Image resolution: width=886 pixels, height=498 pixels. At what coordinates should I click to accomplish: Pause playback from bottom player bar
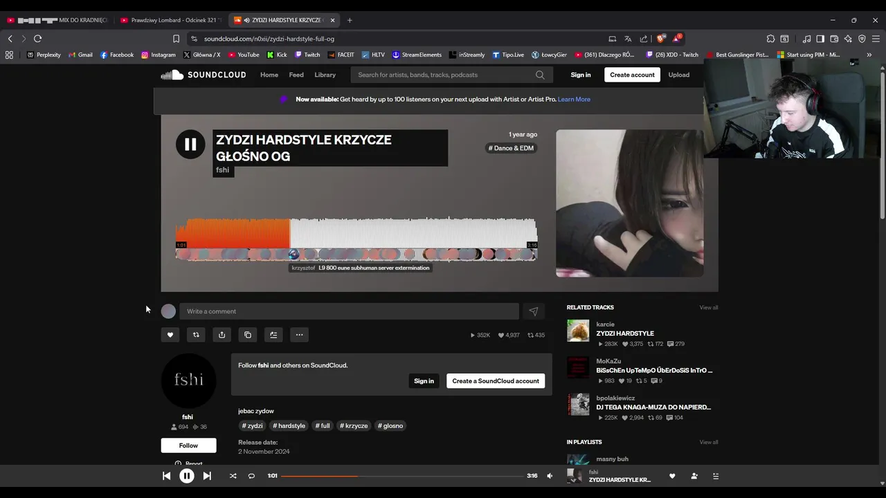[187, 476]
